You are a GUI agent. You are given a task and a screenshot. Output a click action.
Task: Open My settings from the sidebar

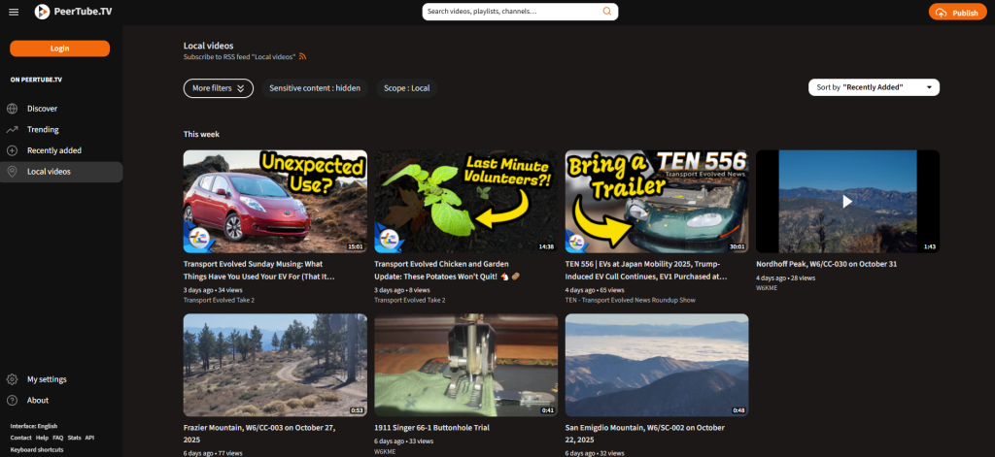[x=61, y=379]
